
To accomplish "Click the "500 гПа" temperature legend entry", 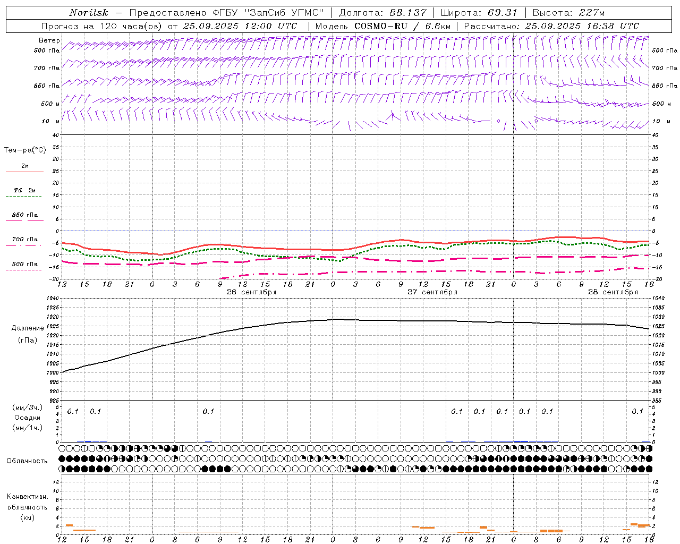I will pyautogui.click(x=25, y=263).
